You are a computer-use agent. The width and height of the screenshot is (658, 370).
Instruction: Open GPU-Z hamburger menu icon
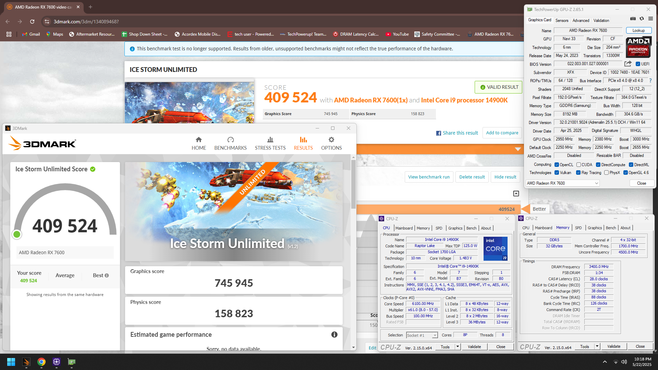[x=650, y=18]
